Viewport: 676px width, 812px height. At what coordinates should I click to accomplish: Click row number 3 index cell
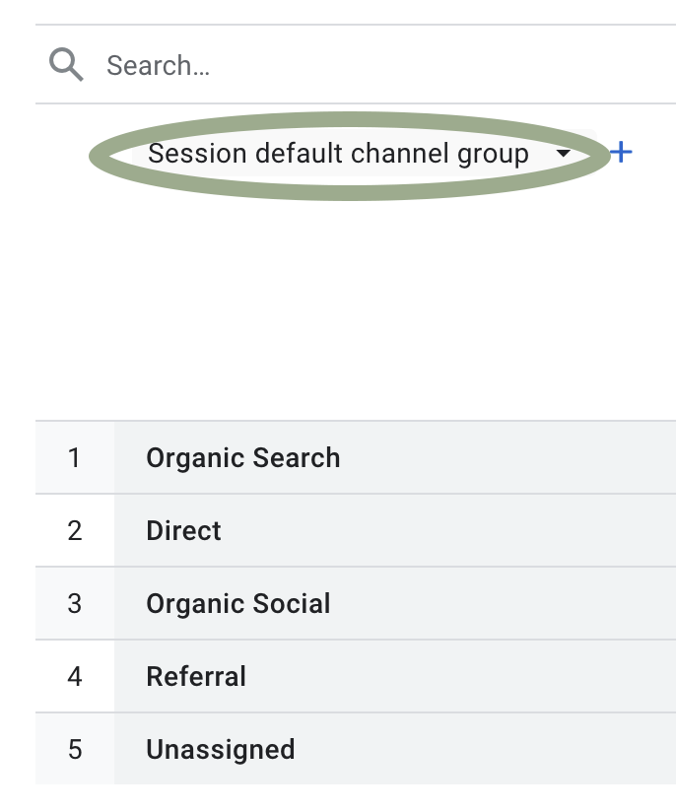[x=75, y=604]
